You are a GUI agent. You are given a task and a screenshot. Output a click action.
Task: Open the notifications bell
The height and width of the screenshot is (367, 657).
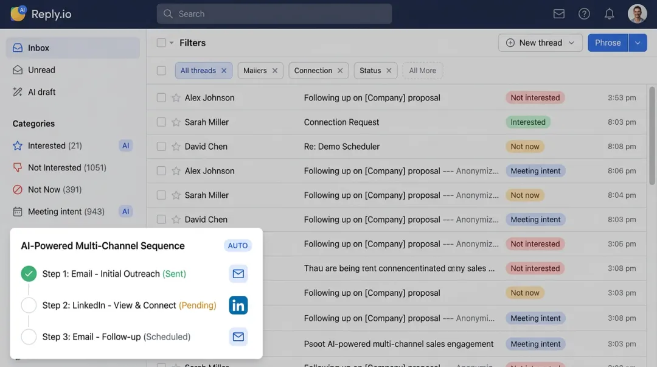pyautogui.click(x=609, y=14)
